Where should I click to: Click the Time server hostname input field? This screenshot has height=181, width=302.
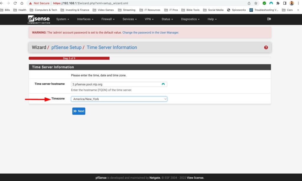(x=119, y=84)
